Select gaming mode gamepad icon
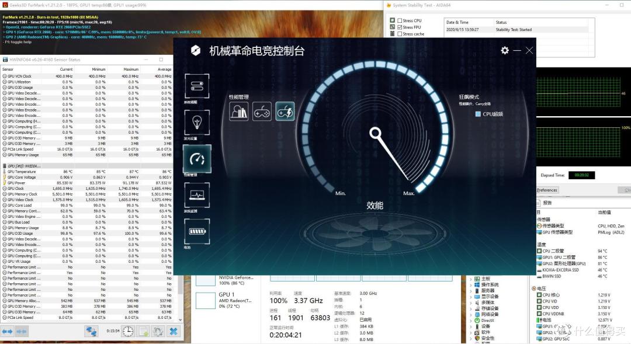The height and width of the screenshot is (344, 631). (262, 112)
